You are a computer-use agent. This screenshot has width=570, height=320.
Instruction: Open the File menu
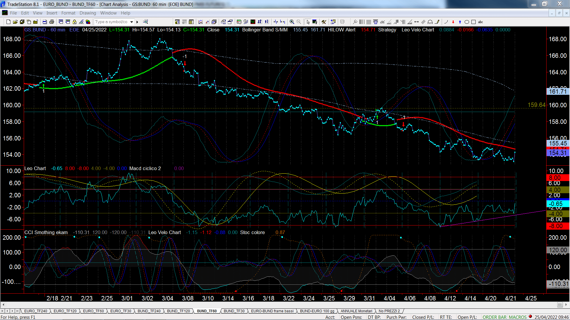coord(13,13)
